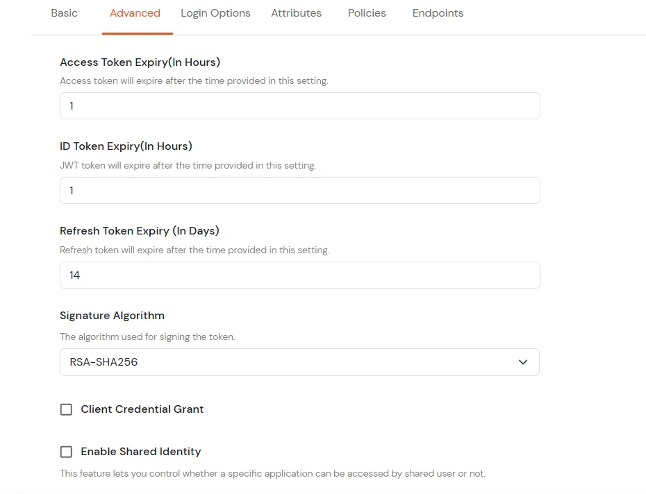Click the Signature Algorithm section title
646x494 pixels.
(x=112, y=315)
